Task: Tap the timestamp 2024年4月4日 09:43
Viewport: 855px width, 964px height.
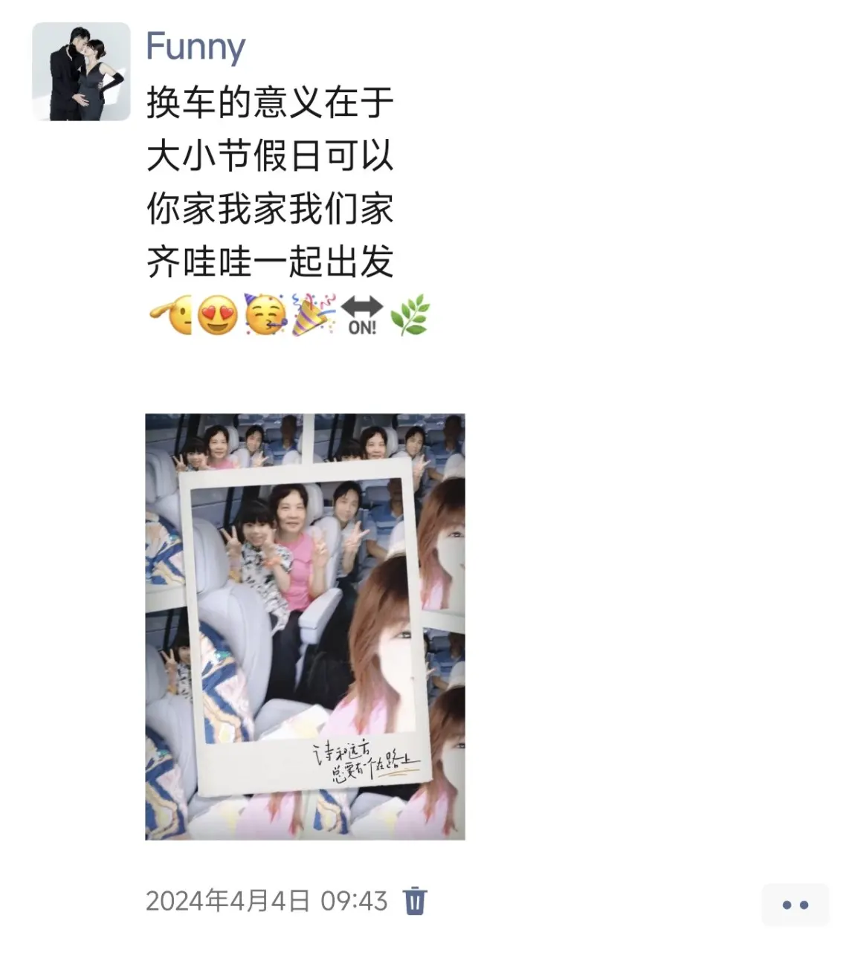Action: tap(267, 901)
